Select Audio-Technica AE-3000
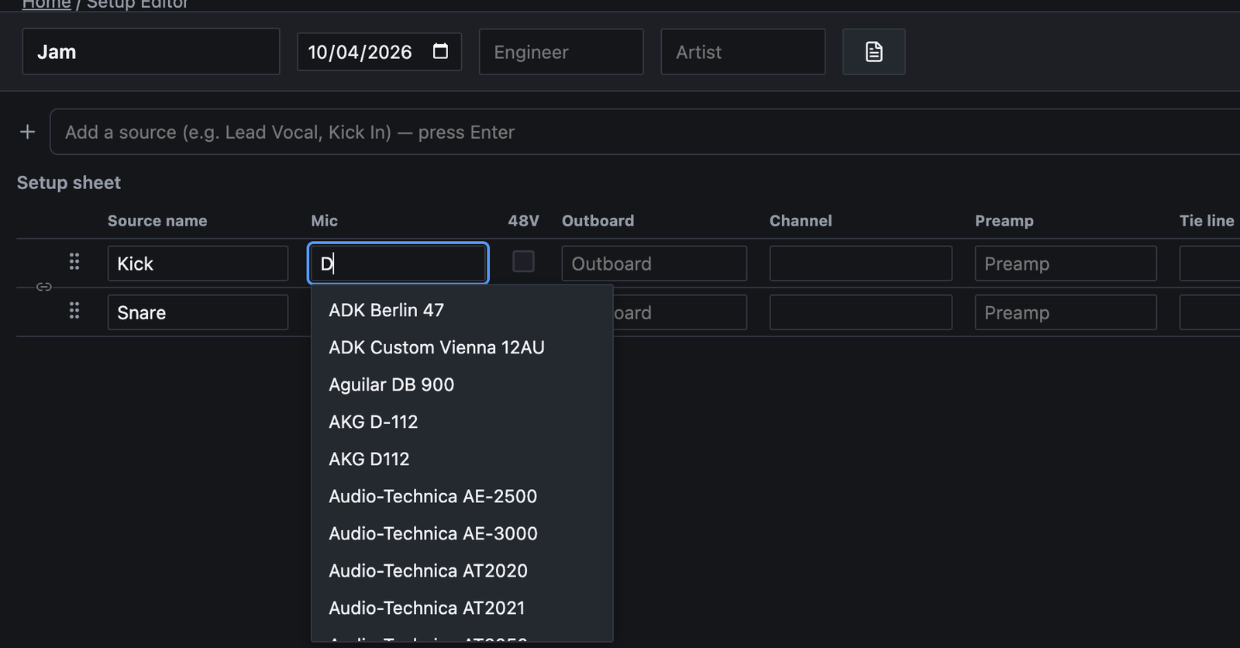Screen dimensions: 1240x648 462,533
